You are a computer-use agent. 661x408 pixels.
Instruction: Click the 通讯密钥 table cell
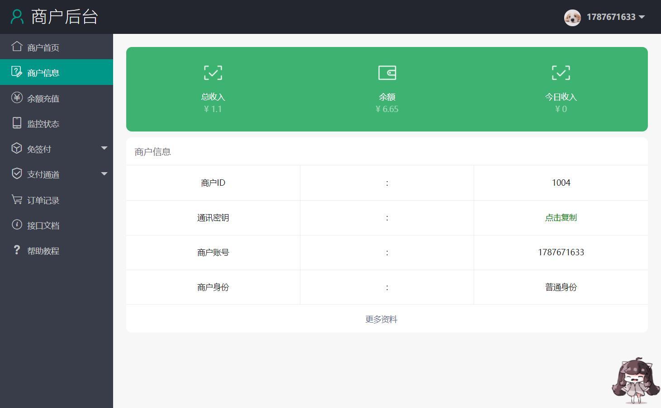(213, 217)
